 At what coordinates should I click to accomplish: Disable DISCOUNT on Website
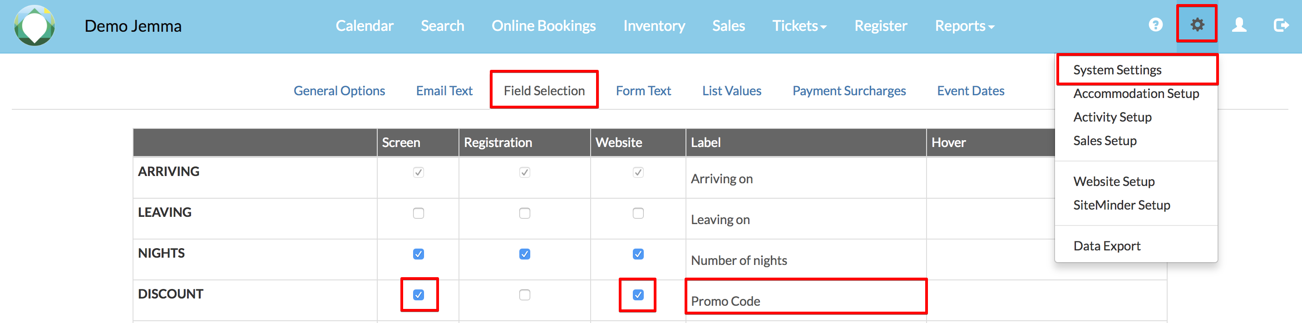click(x=638, y=295)
